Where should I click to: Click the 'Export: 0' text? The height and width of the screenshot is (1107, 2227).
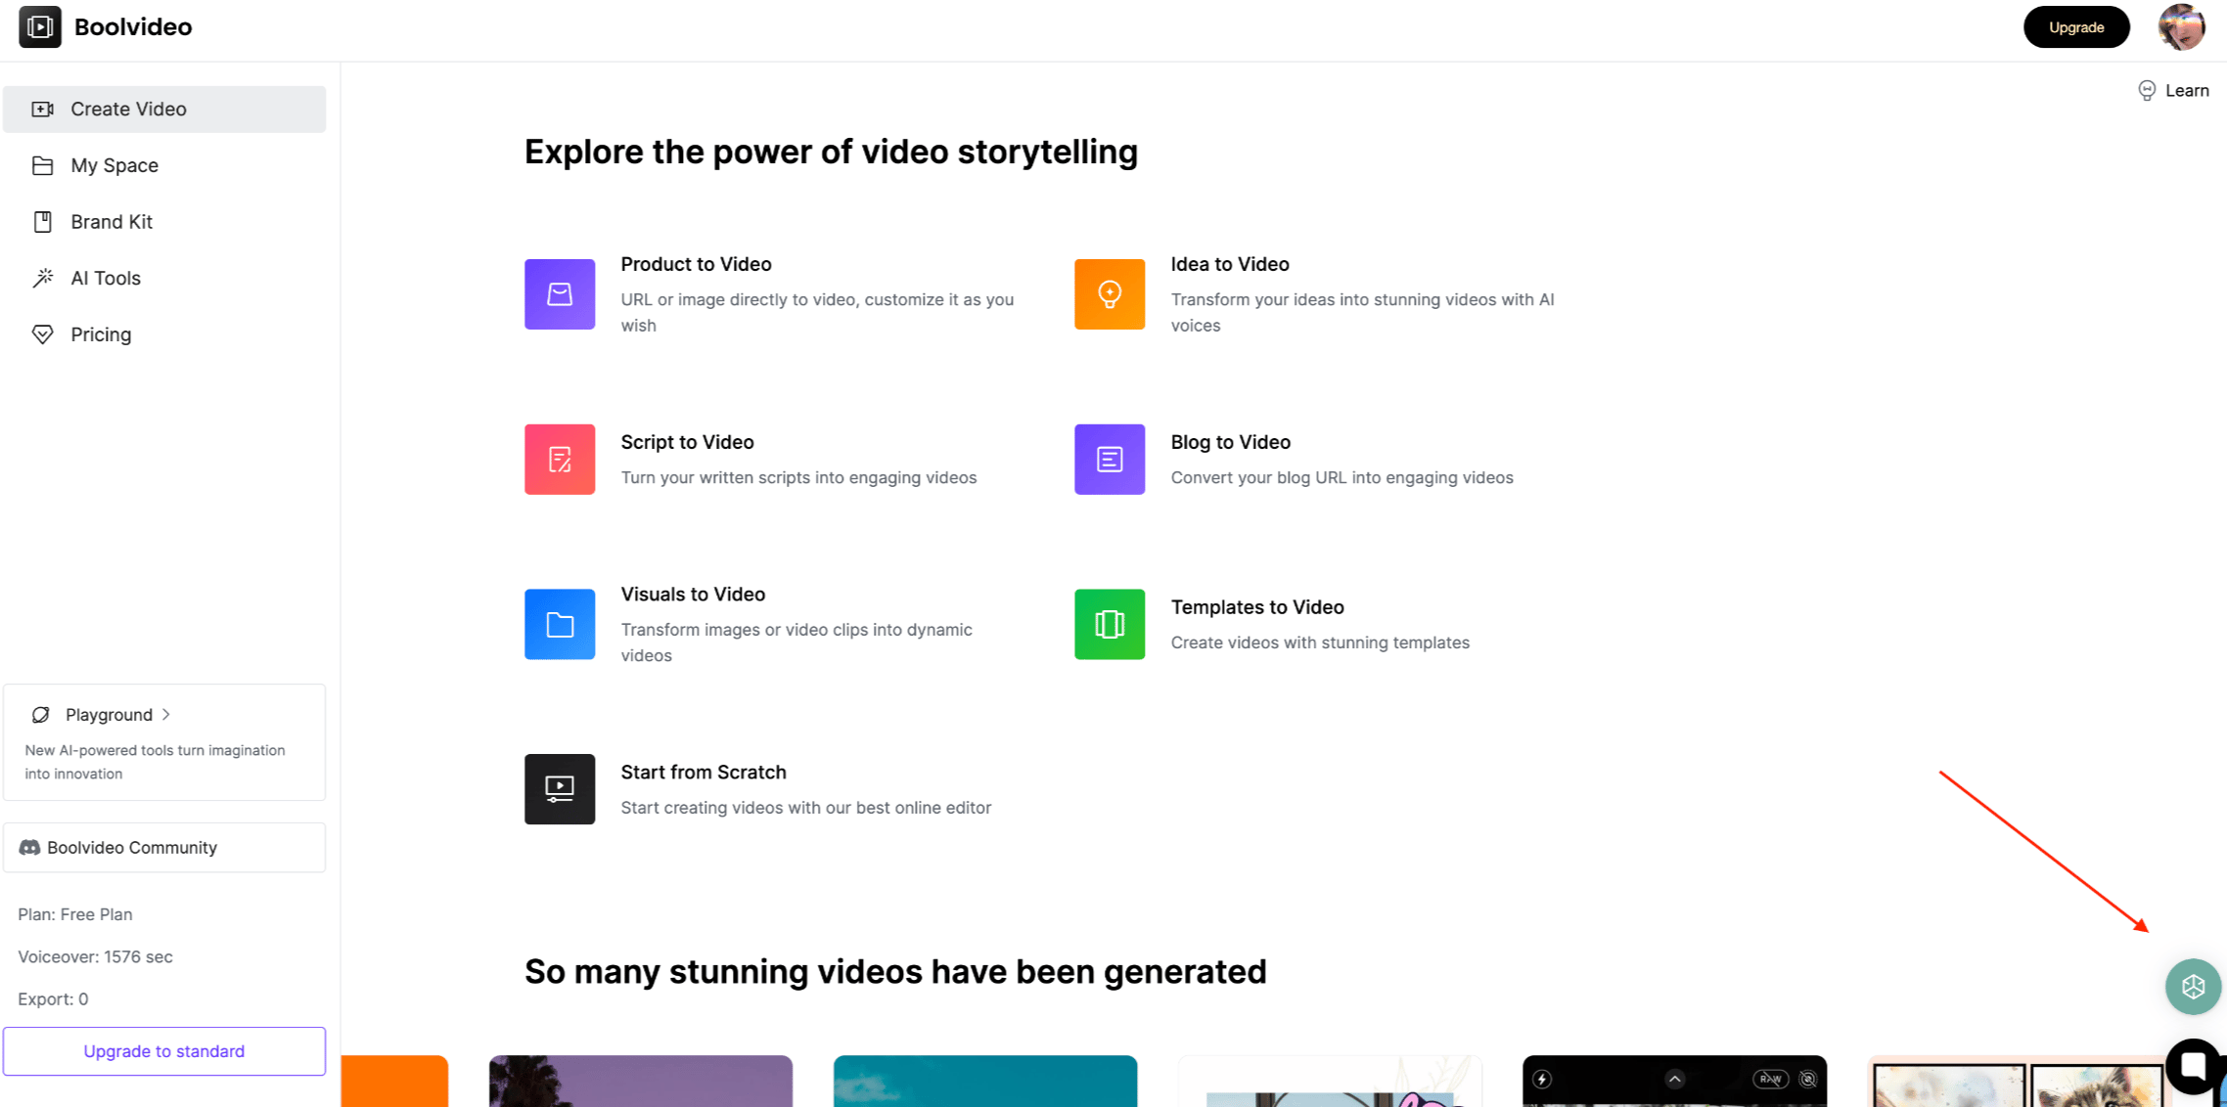(53, 998)
